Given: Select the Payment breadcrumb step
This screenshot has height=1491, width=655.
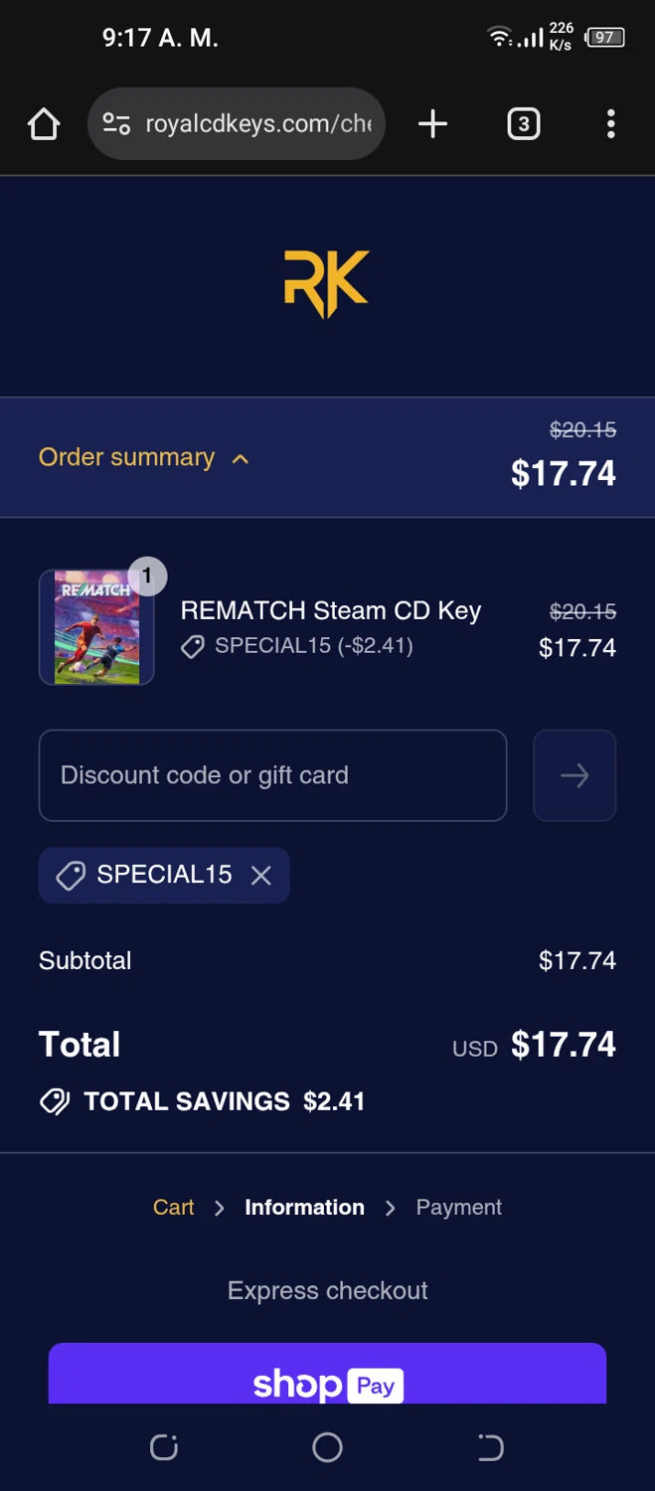Looking at the screenshot, I should tap(458, 1207).
